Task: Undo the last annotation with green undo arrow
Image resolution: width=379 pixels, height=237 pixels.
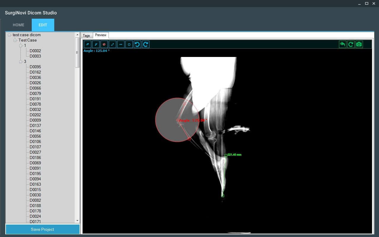Action: coord(342,44)
